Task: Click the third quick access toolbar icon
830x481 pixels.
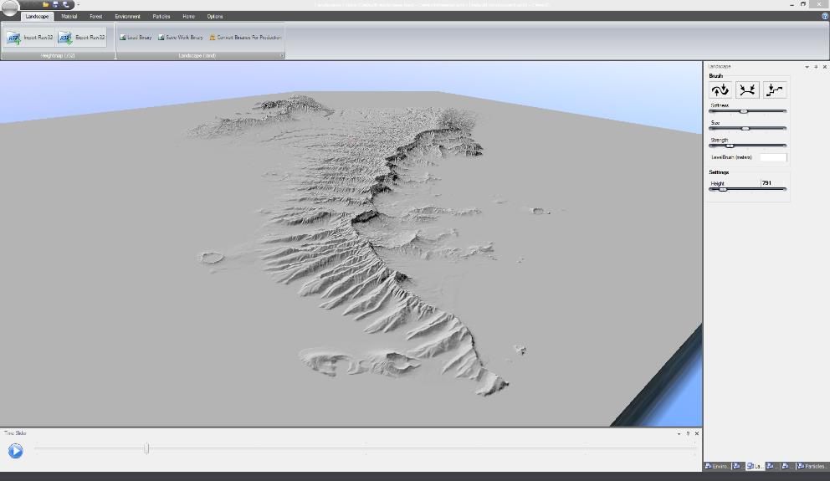Action: [65, 4]
